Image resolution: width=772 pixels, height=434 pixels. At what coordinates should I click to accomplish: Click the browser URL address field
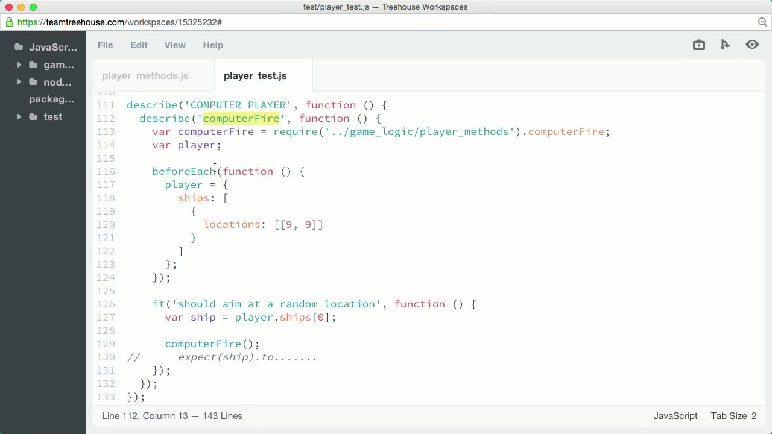(x=386, y=22)
